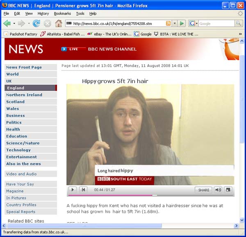246x237 pixels.
Task: Open Also in the news link
Action: [31, 164]
